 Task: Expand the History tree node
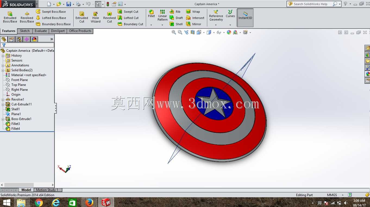click(3, 56)
